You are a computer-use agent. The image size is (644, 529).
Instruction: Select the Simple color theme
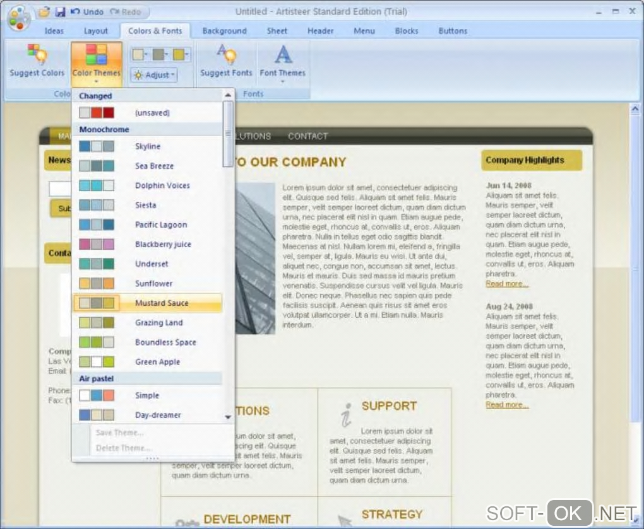pyautogui.click(x=148, y=395)
